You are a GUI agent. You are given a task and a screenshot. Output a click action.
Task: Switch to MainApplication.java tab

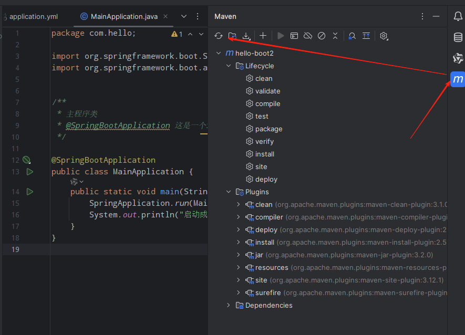tap(124, 17)
